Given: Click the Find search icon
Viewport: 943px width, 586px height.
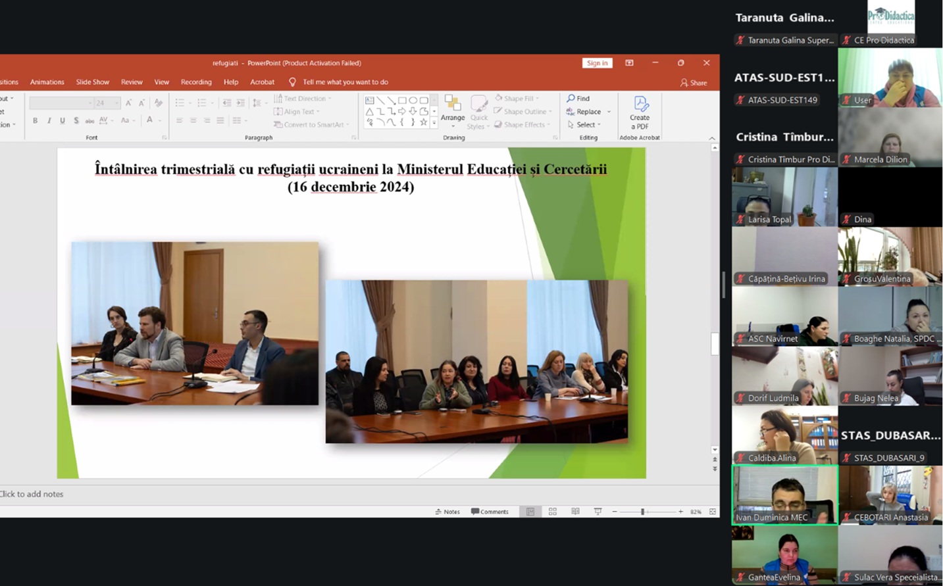Looking at the screenshot, I should coord(571,99).
